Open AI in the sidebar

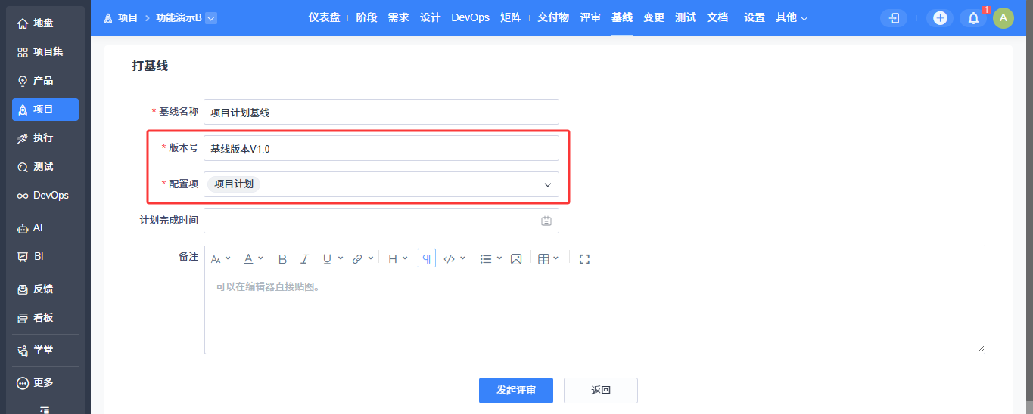45,227
